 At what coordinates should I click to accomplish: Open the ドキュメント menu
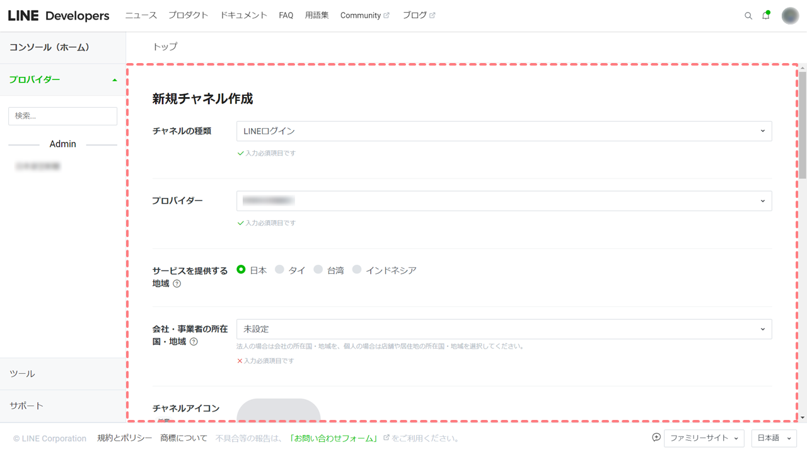(x=243, y=16)
